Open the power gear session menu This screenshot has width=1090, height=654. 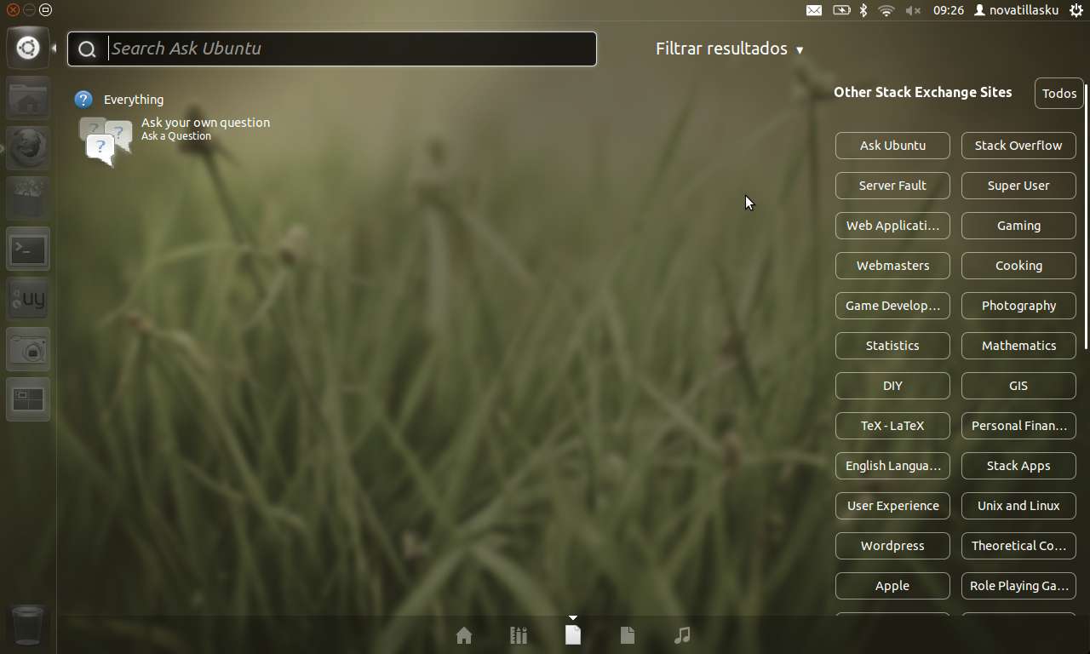click(x=1076, y=10)
